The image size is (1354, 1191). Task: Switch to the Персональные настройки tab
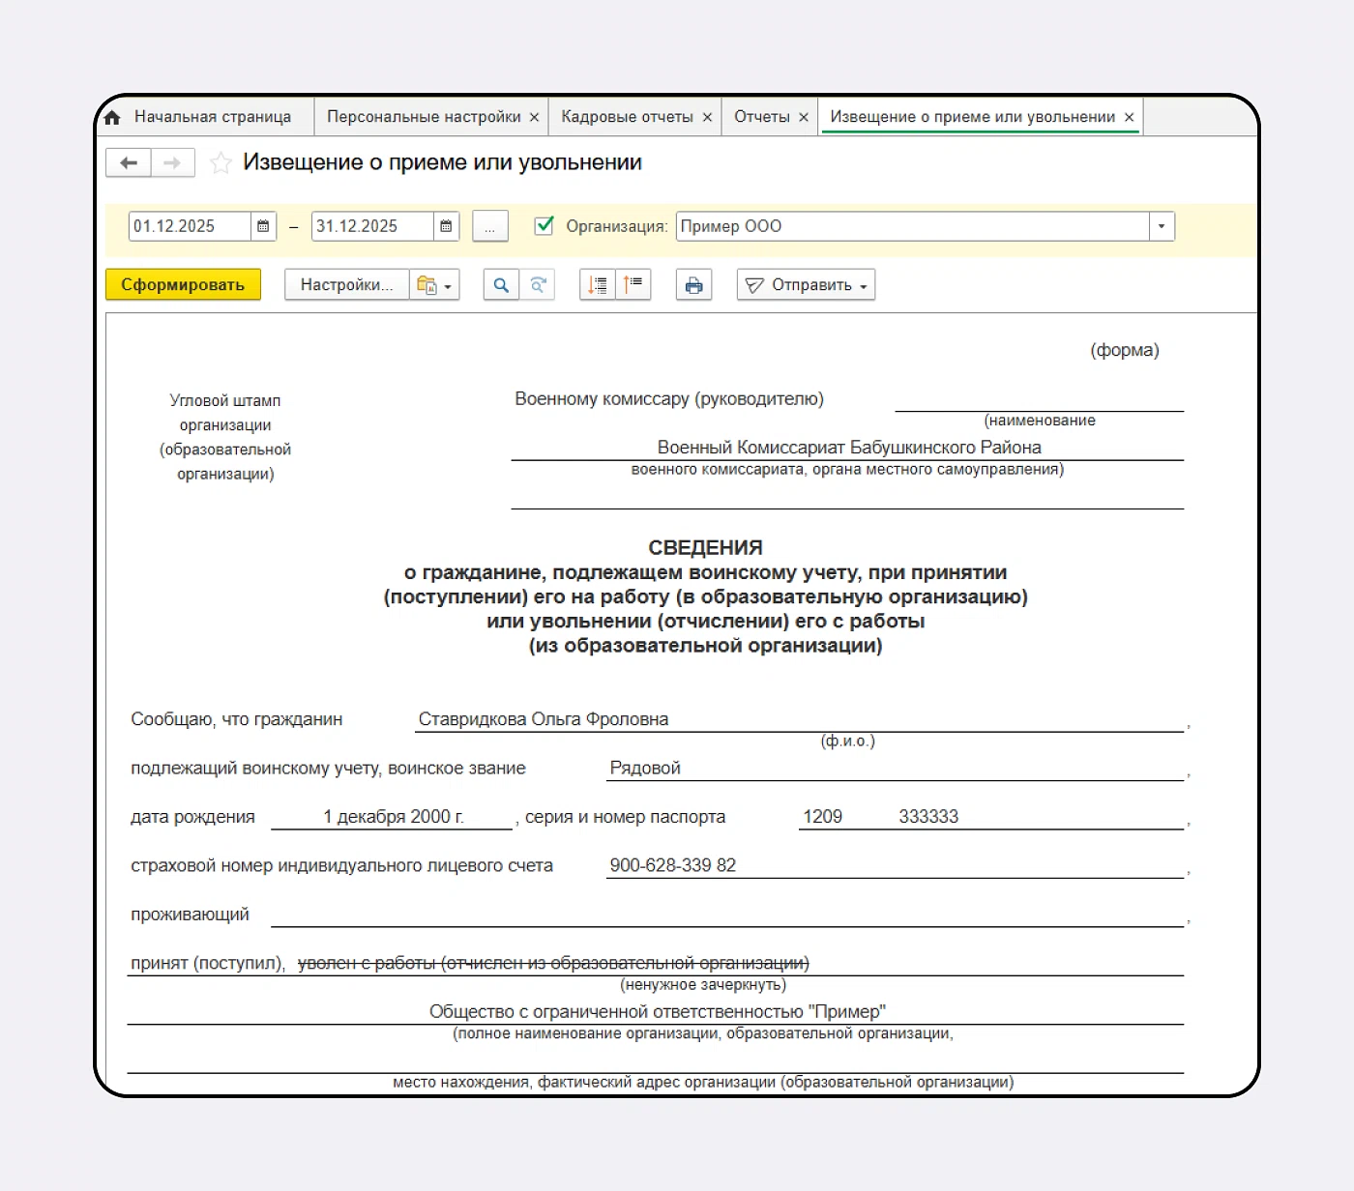tap(423, 117)
